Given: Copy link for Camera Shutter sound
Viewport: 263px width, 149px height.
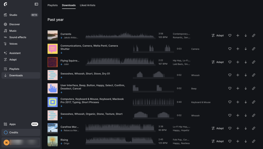Looking at the screenshot, I should pyautogui.click(x=253, y=49).
